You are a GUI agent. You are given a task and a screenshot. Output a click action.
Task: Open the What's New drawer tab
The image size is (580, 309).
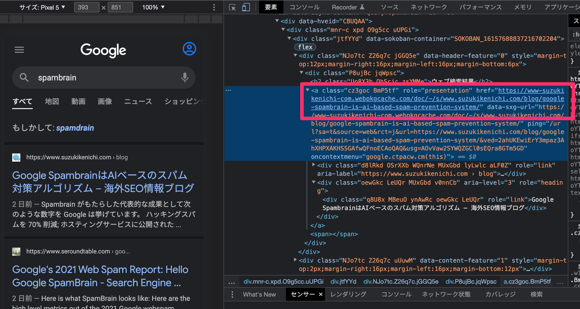pos(259,294)
